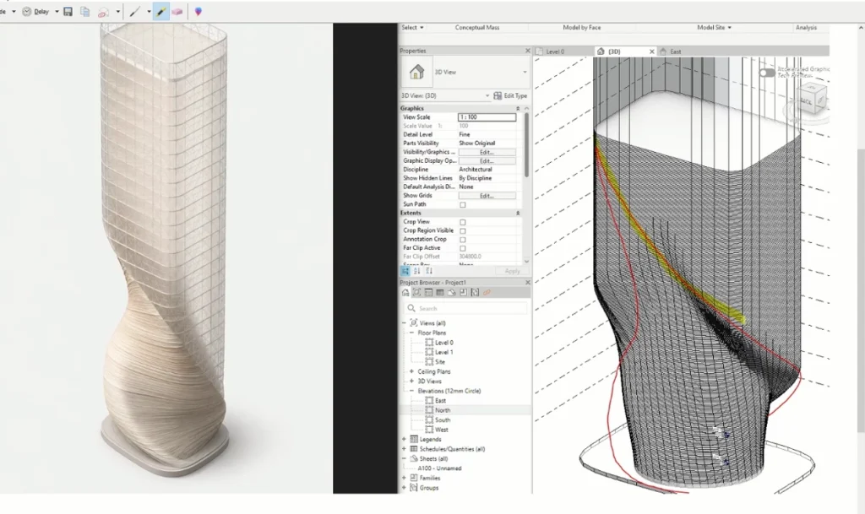Viewport: 865px width, 514px height.
Task: Switch to the East view tab
Action: tap(676, 51)
